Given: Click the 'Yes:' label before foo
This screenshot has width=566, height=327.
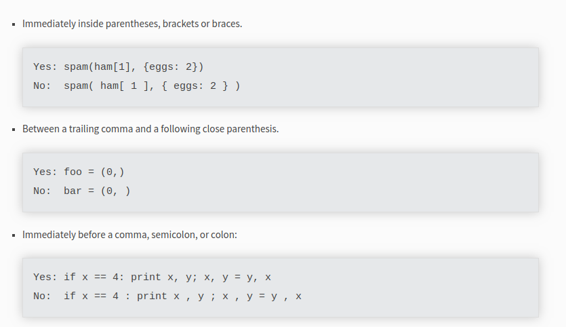Looking at the screenshot, I should click(x=45, y=172).
